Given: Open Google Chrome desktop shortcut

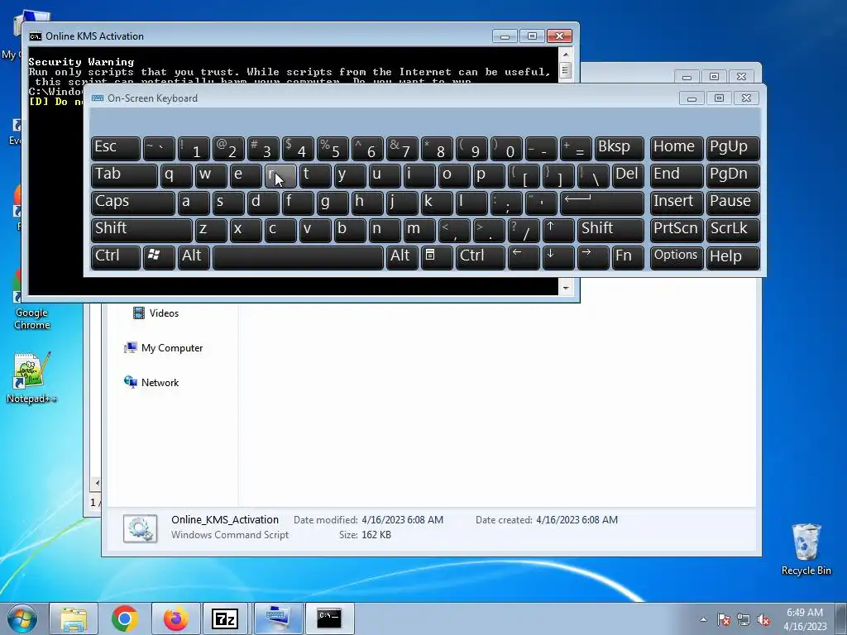Looking at the screenshot, I should [x=31, y=299].
